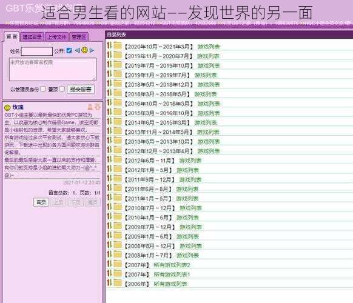The width and height of the screenshot is (353, 303).
Task: Open folder icon for 2012年12月~2013年4月
Action: (x=118, y=150)
